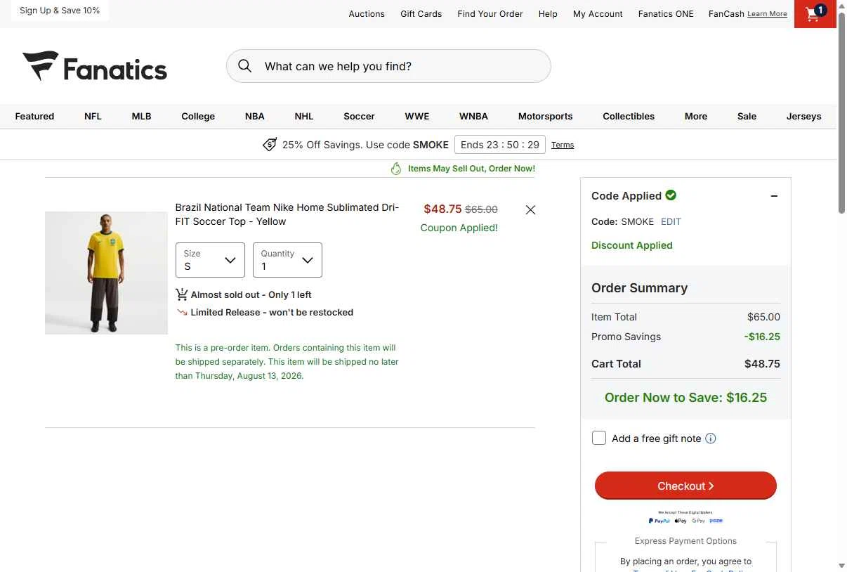The width and height of the screenshot is (847, 572).
Task: Click the digital wallets logos
Action: tap(685, 521)
